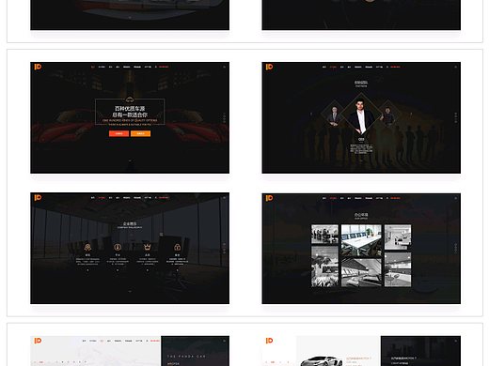489x366 pixels.
Task: Click the medal icon on the philosophy page
Action: coord(87,247)
